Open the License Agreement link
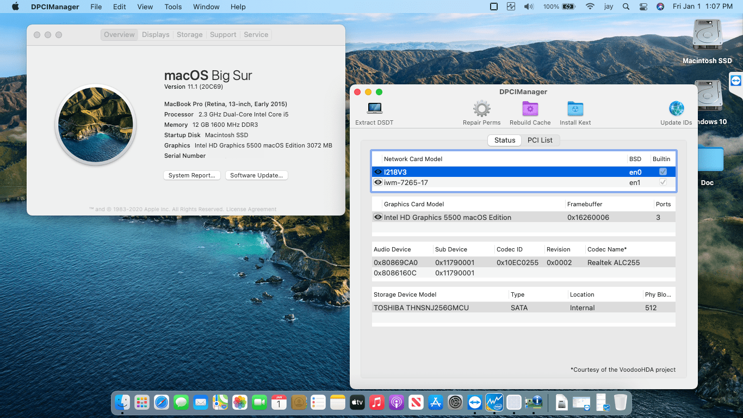Viewport: 743px width, 418px height. 251,209
